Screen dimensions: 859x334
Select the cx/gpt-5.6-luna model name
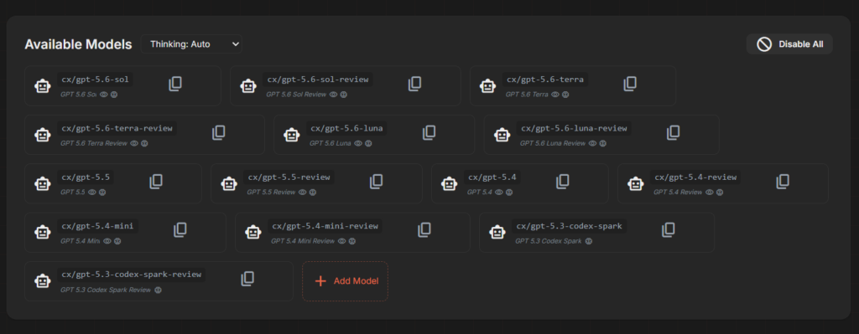click(346, 128)
